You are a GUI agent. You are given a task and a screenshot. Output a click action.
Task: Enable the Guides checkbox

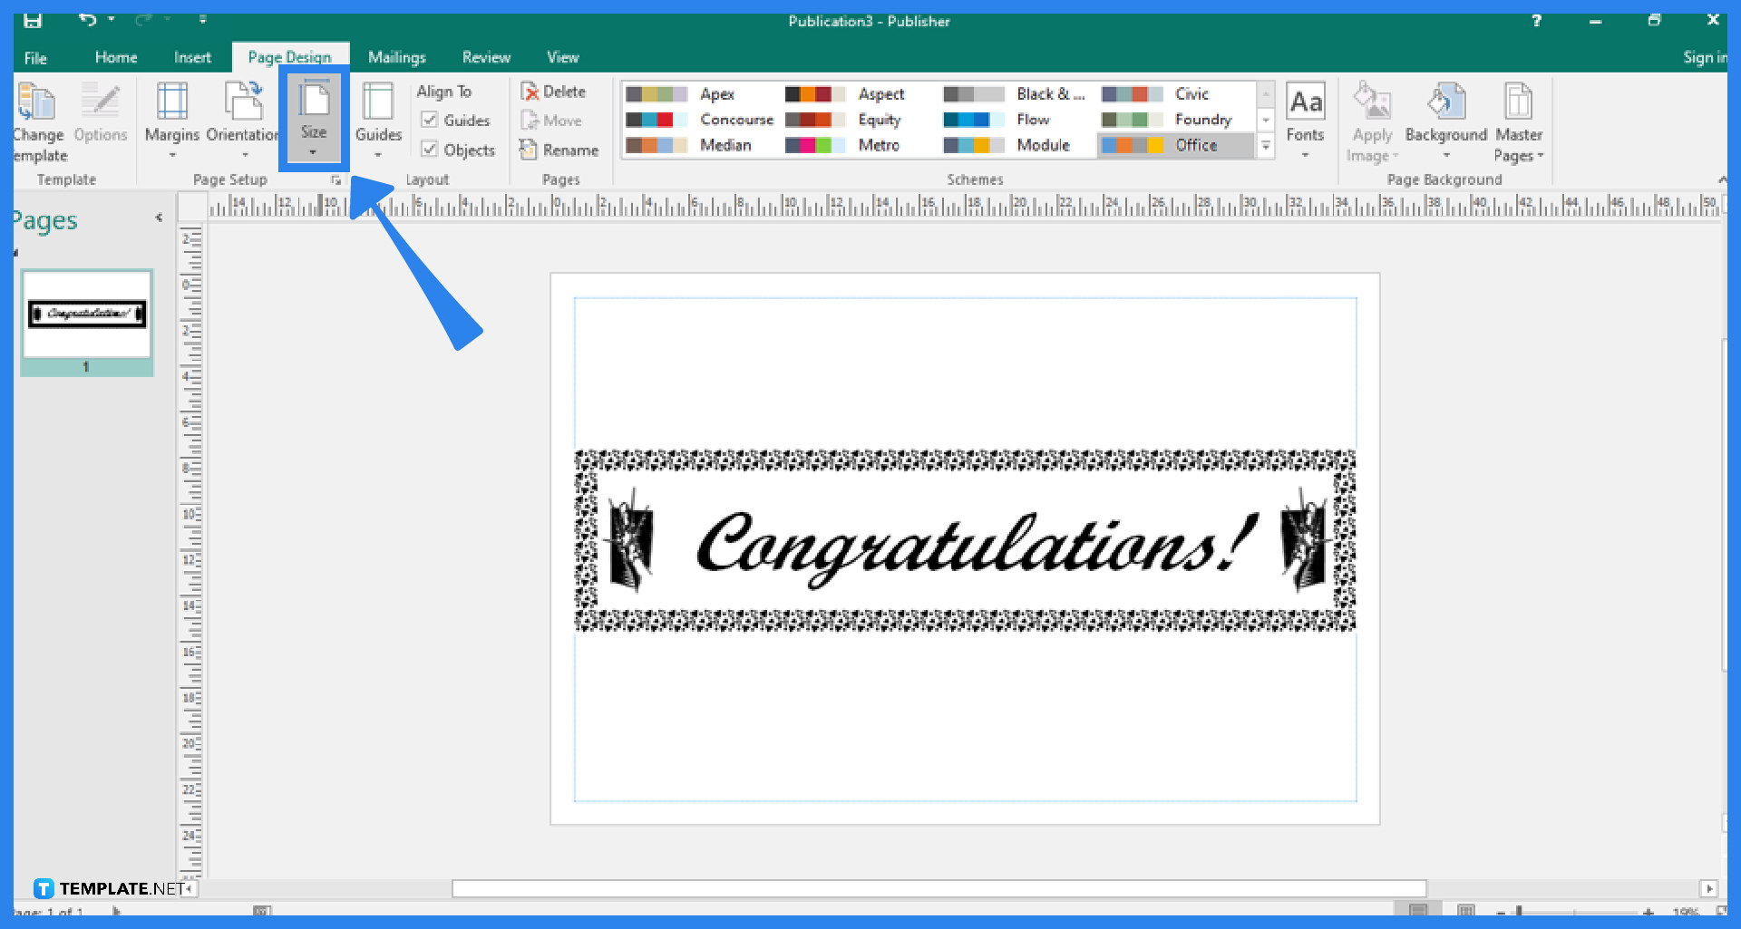click(430, 120)
